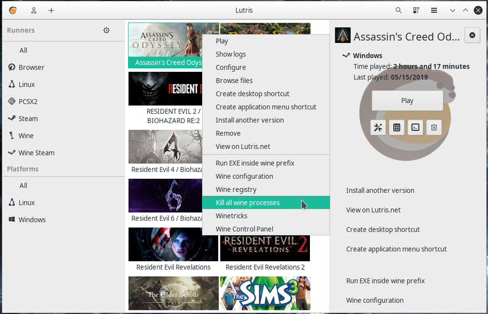This screenshot has height=314, width=488.
Task: Click the up chevron in the title bar
Action: (465, 10)
